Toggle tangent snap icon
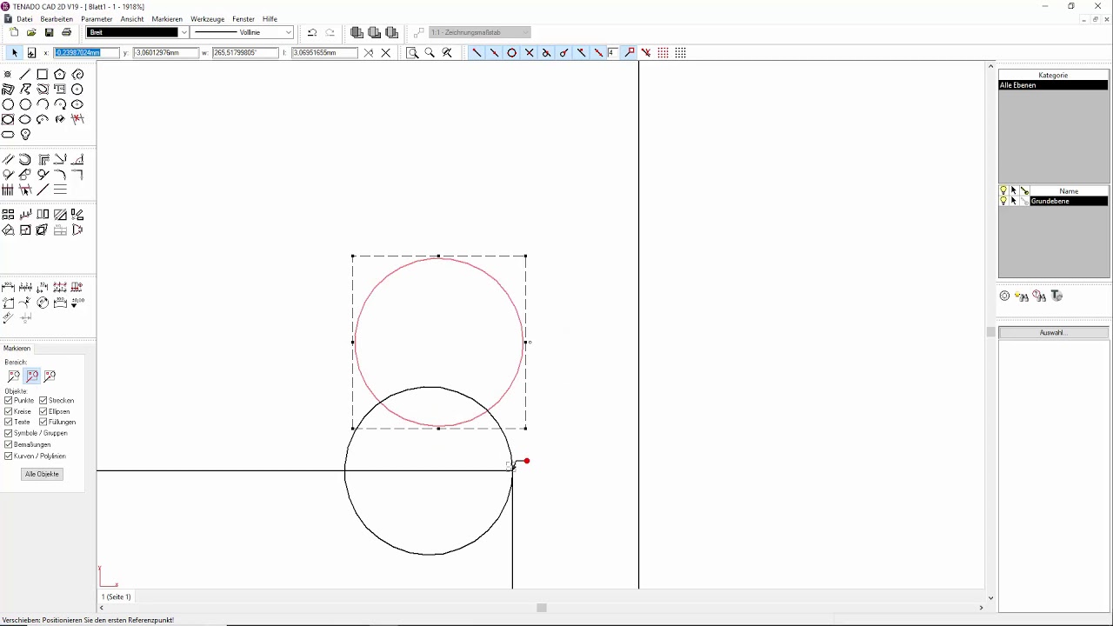 563,53
